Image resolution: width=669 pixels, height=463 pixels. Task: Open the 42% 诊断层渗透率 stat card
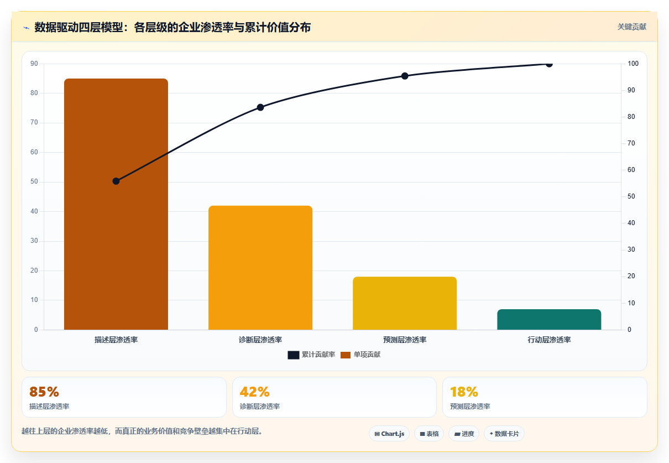pos(334,397)
